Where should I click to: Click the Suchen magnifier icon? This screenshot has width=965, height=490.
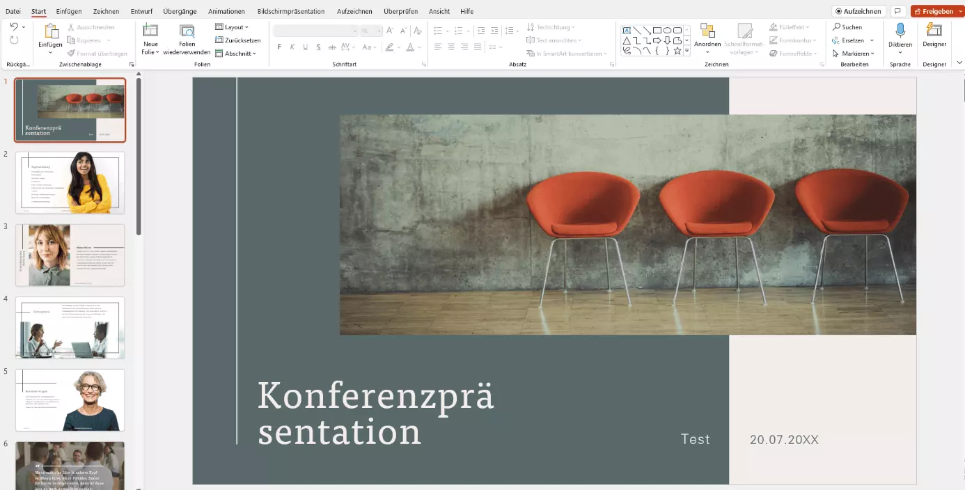pos(836,27)
